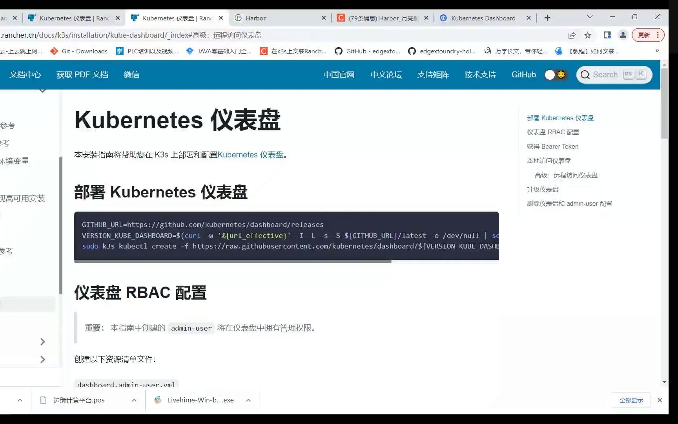The width and height of the screenshot is (678, 424).
Task: Expand the lower sidebar right chevron
Action: click(x=43, y=359)
